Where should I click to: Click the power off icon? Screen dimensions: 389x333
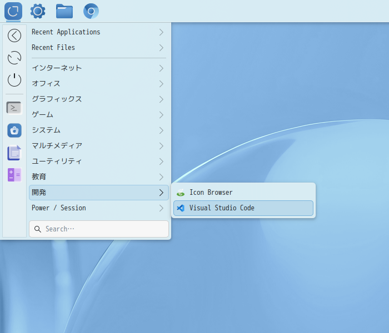point(14,80)
